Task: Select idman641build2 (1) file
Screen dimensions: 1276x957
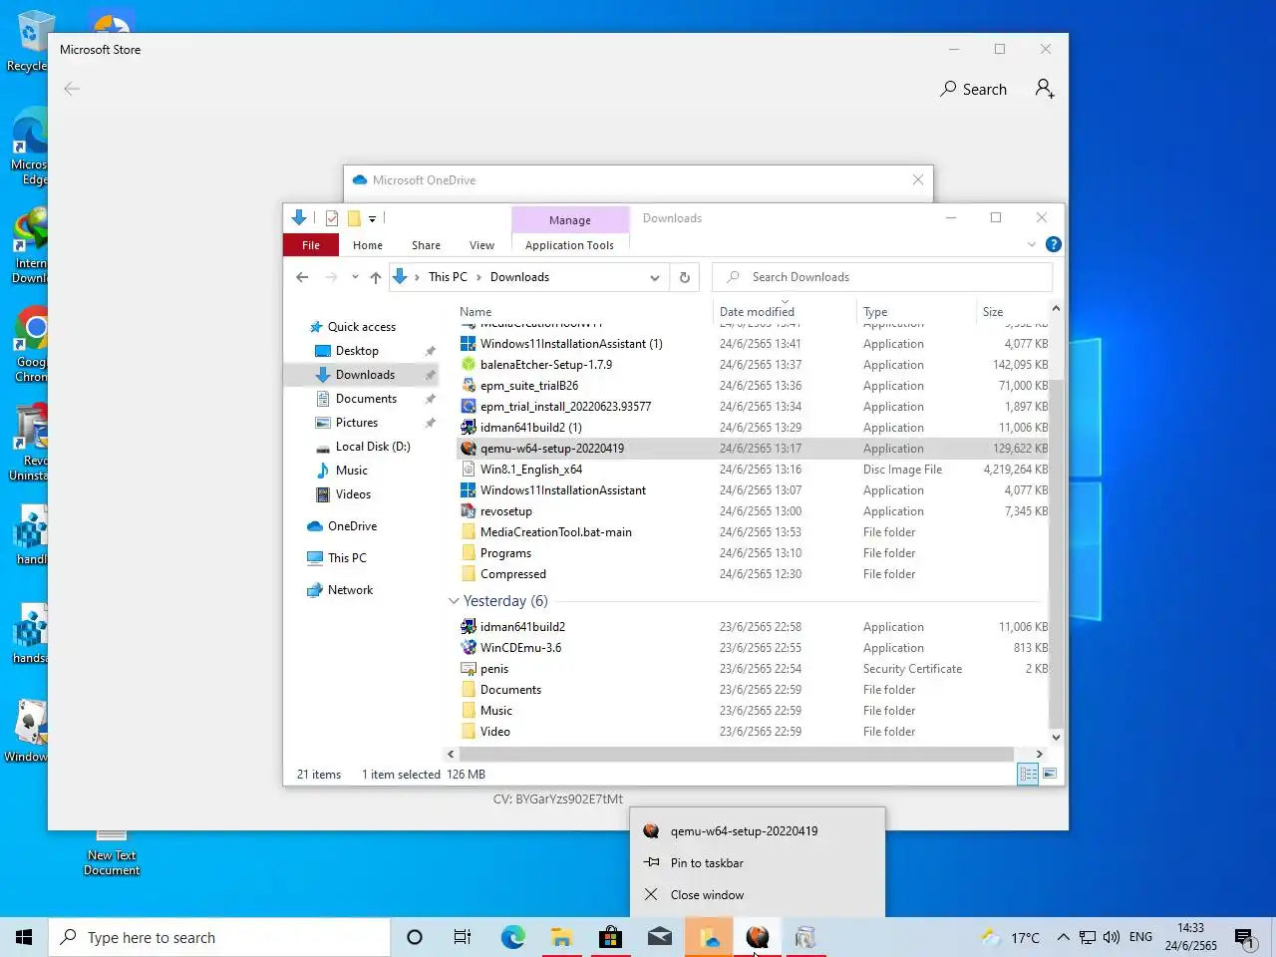Action: coord(530,428)
